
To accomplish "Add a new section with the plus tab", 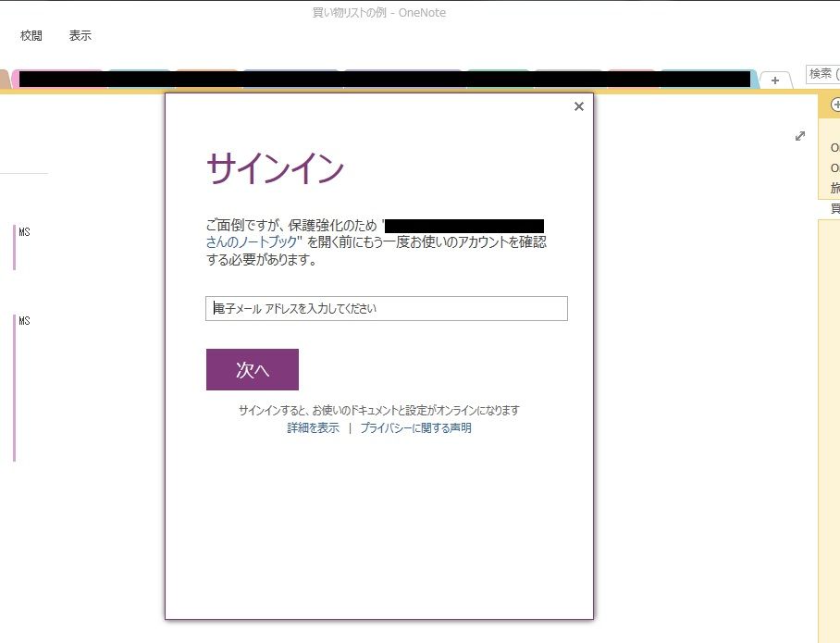I will (x=774, y=80).
